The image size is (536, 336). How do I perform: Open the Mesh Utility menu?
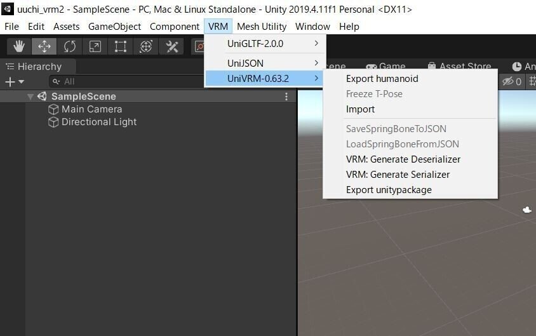[262, 26]
